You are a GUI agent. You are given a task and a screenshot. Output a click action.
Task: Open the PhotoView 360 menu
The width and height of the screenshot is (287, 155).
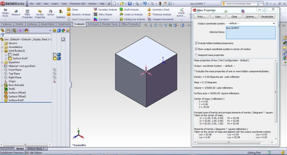coord(77,4)
